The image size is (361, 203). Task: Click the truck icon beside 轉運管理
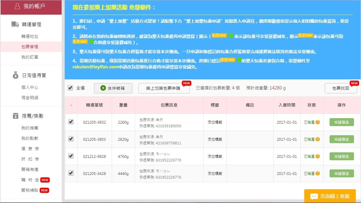point(15,24)
